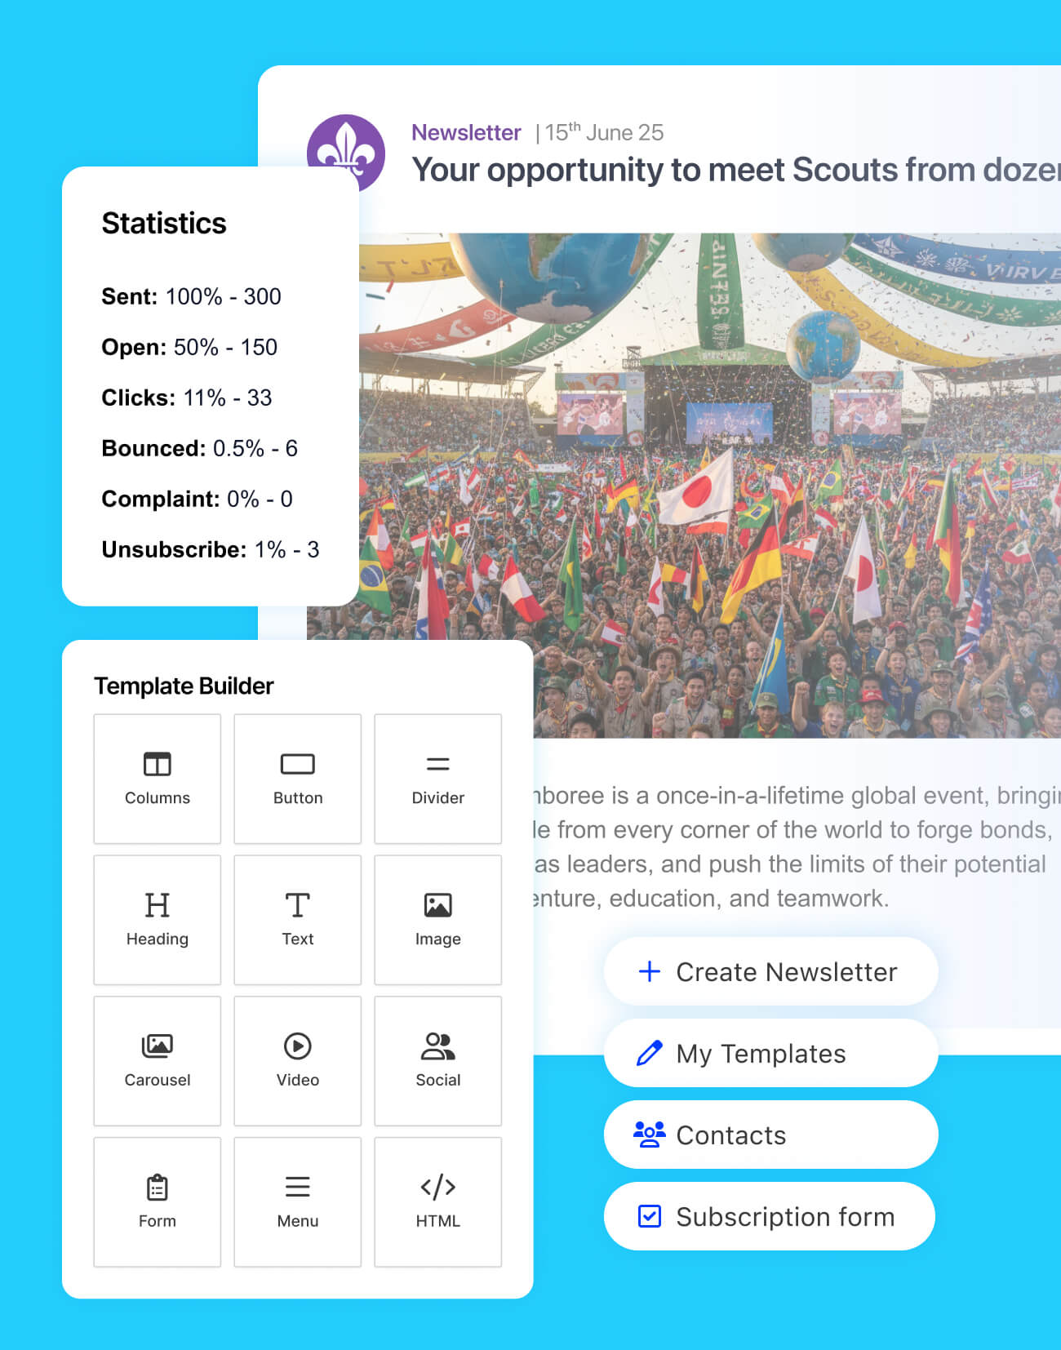Click the Create Newsletter button
The image size is (1061, 1350).
pyautogui.click(x=770, y=971)
